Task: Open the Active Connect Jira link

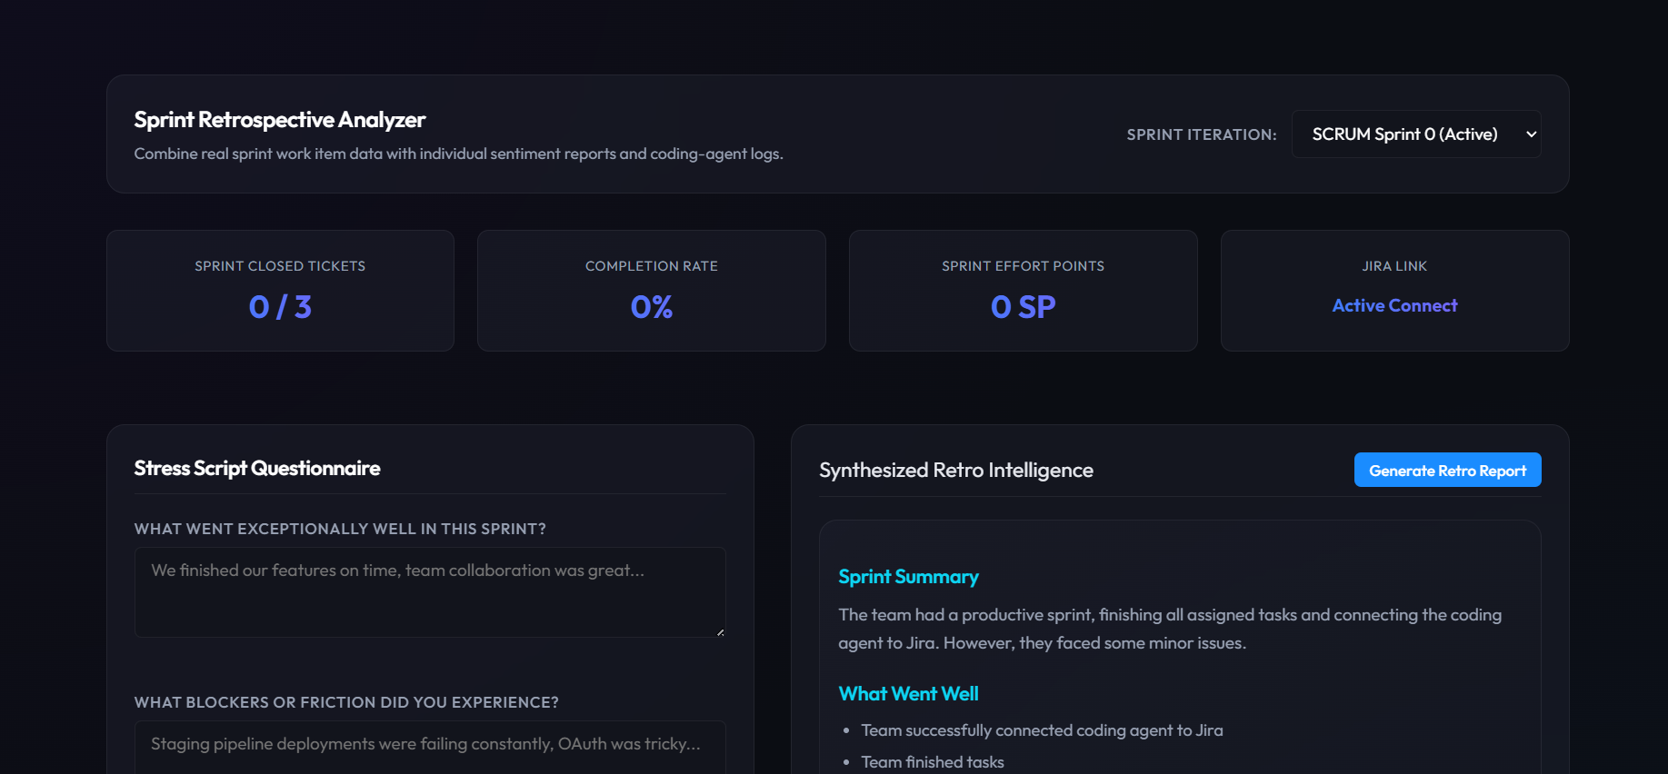Action: click(1394, 306)
